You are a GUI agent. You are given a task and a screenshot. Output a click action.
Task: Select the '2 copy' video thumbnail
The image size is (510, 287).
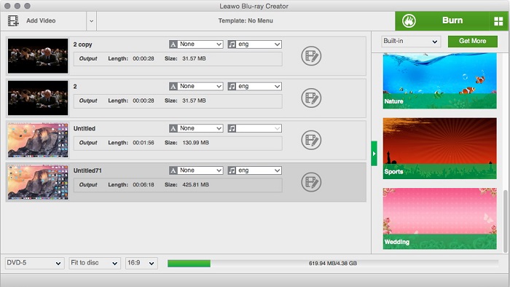(38, 56)
